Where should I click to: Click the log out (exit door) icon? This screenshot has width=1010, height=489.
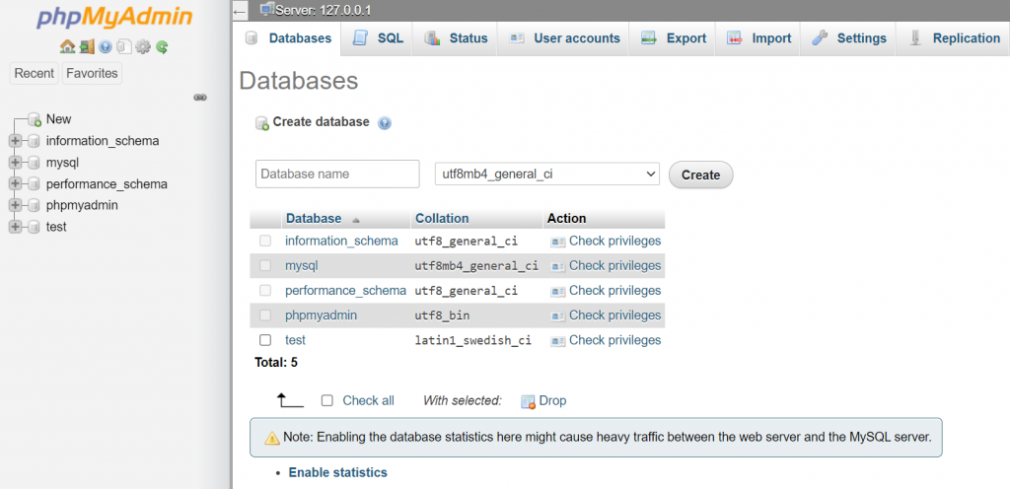[87, 46]
